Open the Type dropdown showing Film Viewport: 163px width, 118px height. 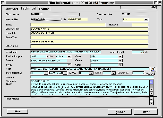pyautogui.click(x=146, y=20)
